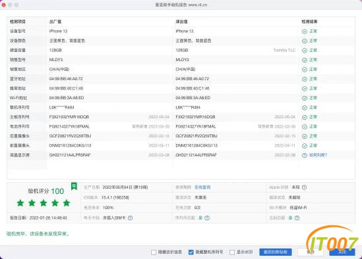Click green check icon in Wi-Fi address row
The height and width of the screenshot is (259, 362).
pos(305,98)
